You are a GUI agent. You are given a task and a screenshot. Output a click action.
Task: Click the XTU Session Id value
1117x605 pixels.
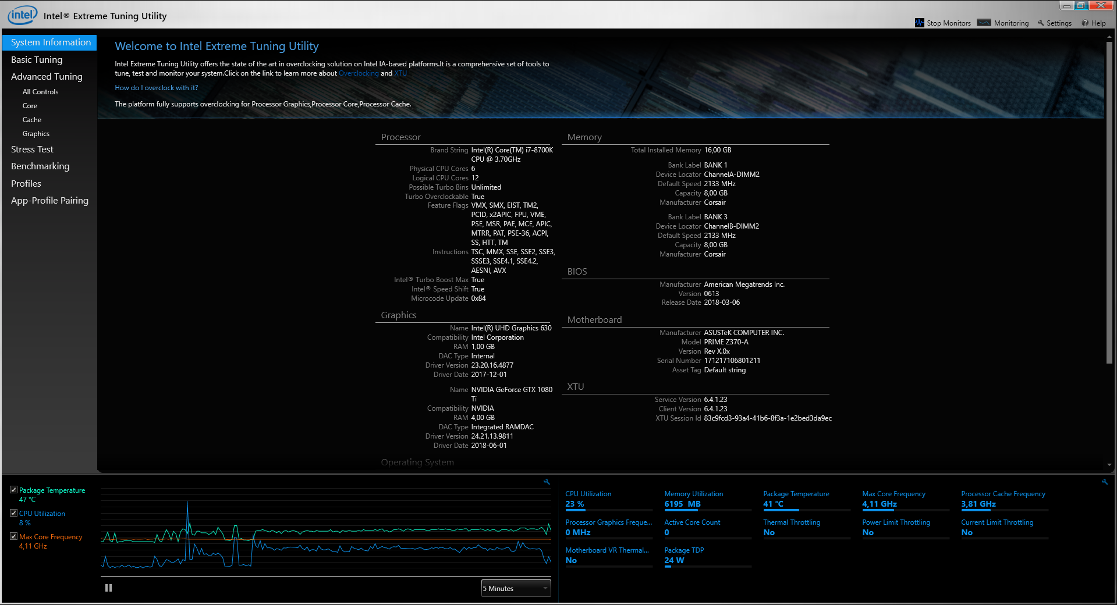point(768,418)
